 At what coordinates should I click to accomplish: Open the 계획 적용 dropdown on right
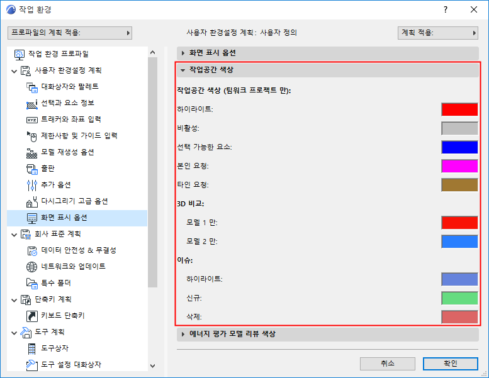point(438,33)
